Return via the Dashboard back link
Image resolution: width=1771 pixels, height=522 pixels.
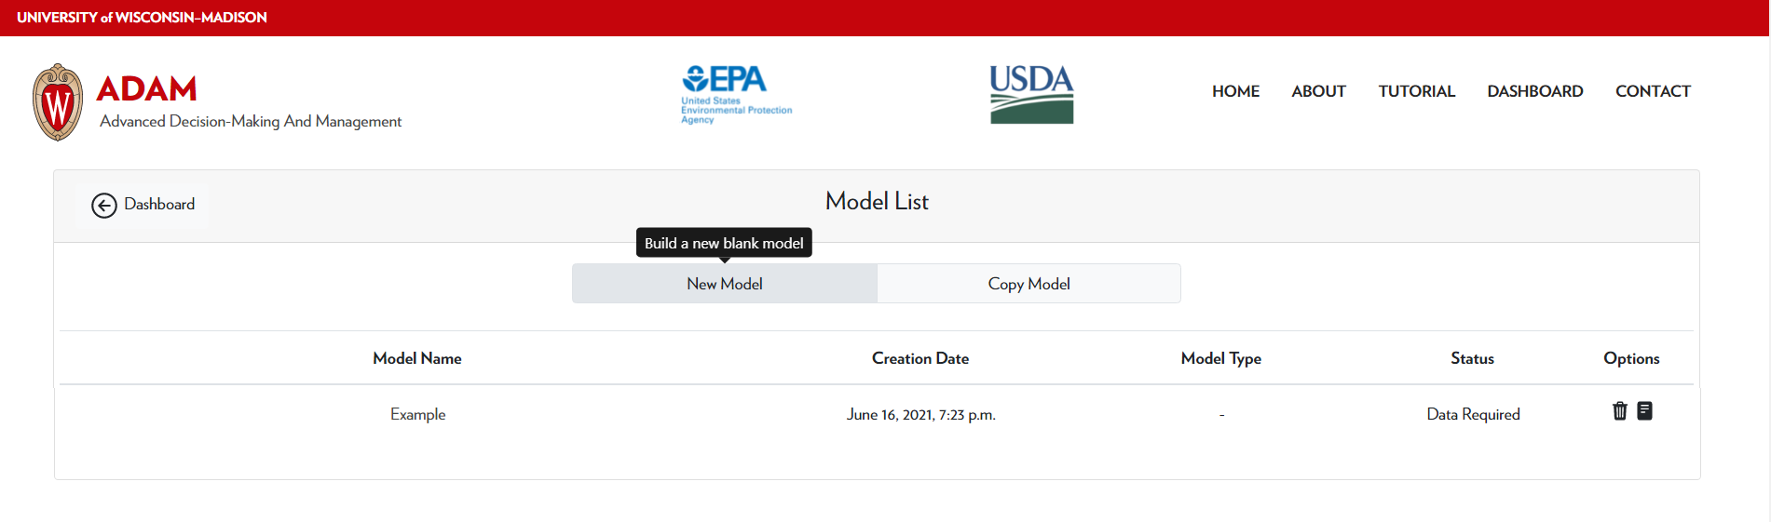click(159, 204)
